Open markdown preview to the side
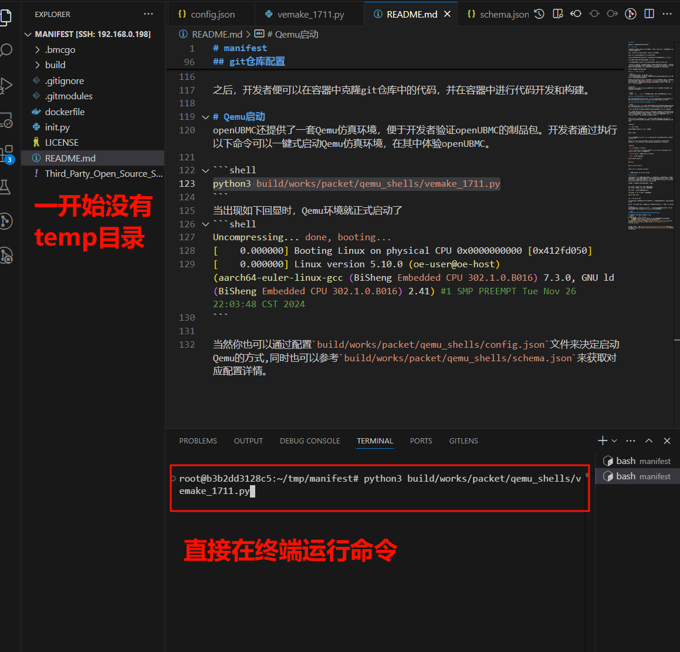The width and height of the screenshot is (680, 652). click(x=557, y=14)
